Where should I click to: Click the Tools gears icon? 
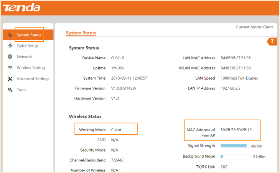coord(10,90)
